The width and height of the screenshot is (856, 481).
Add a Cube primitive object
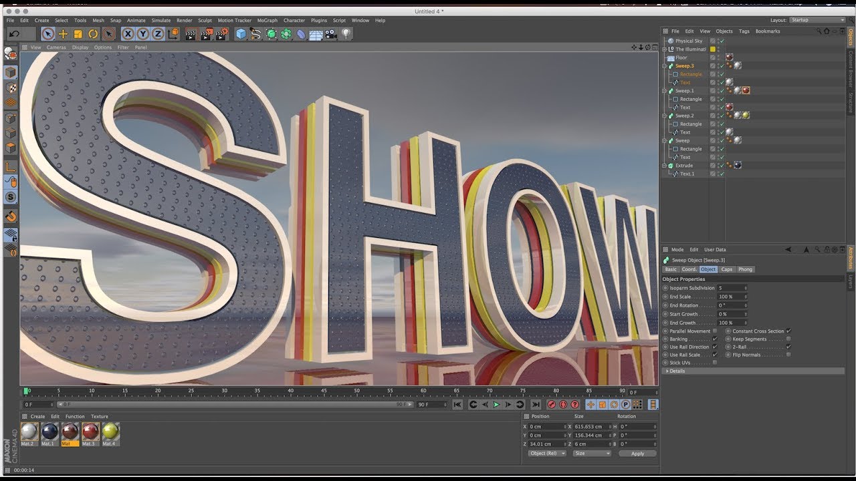[x=241, y=34]
